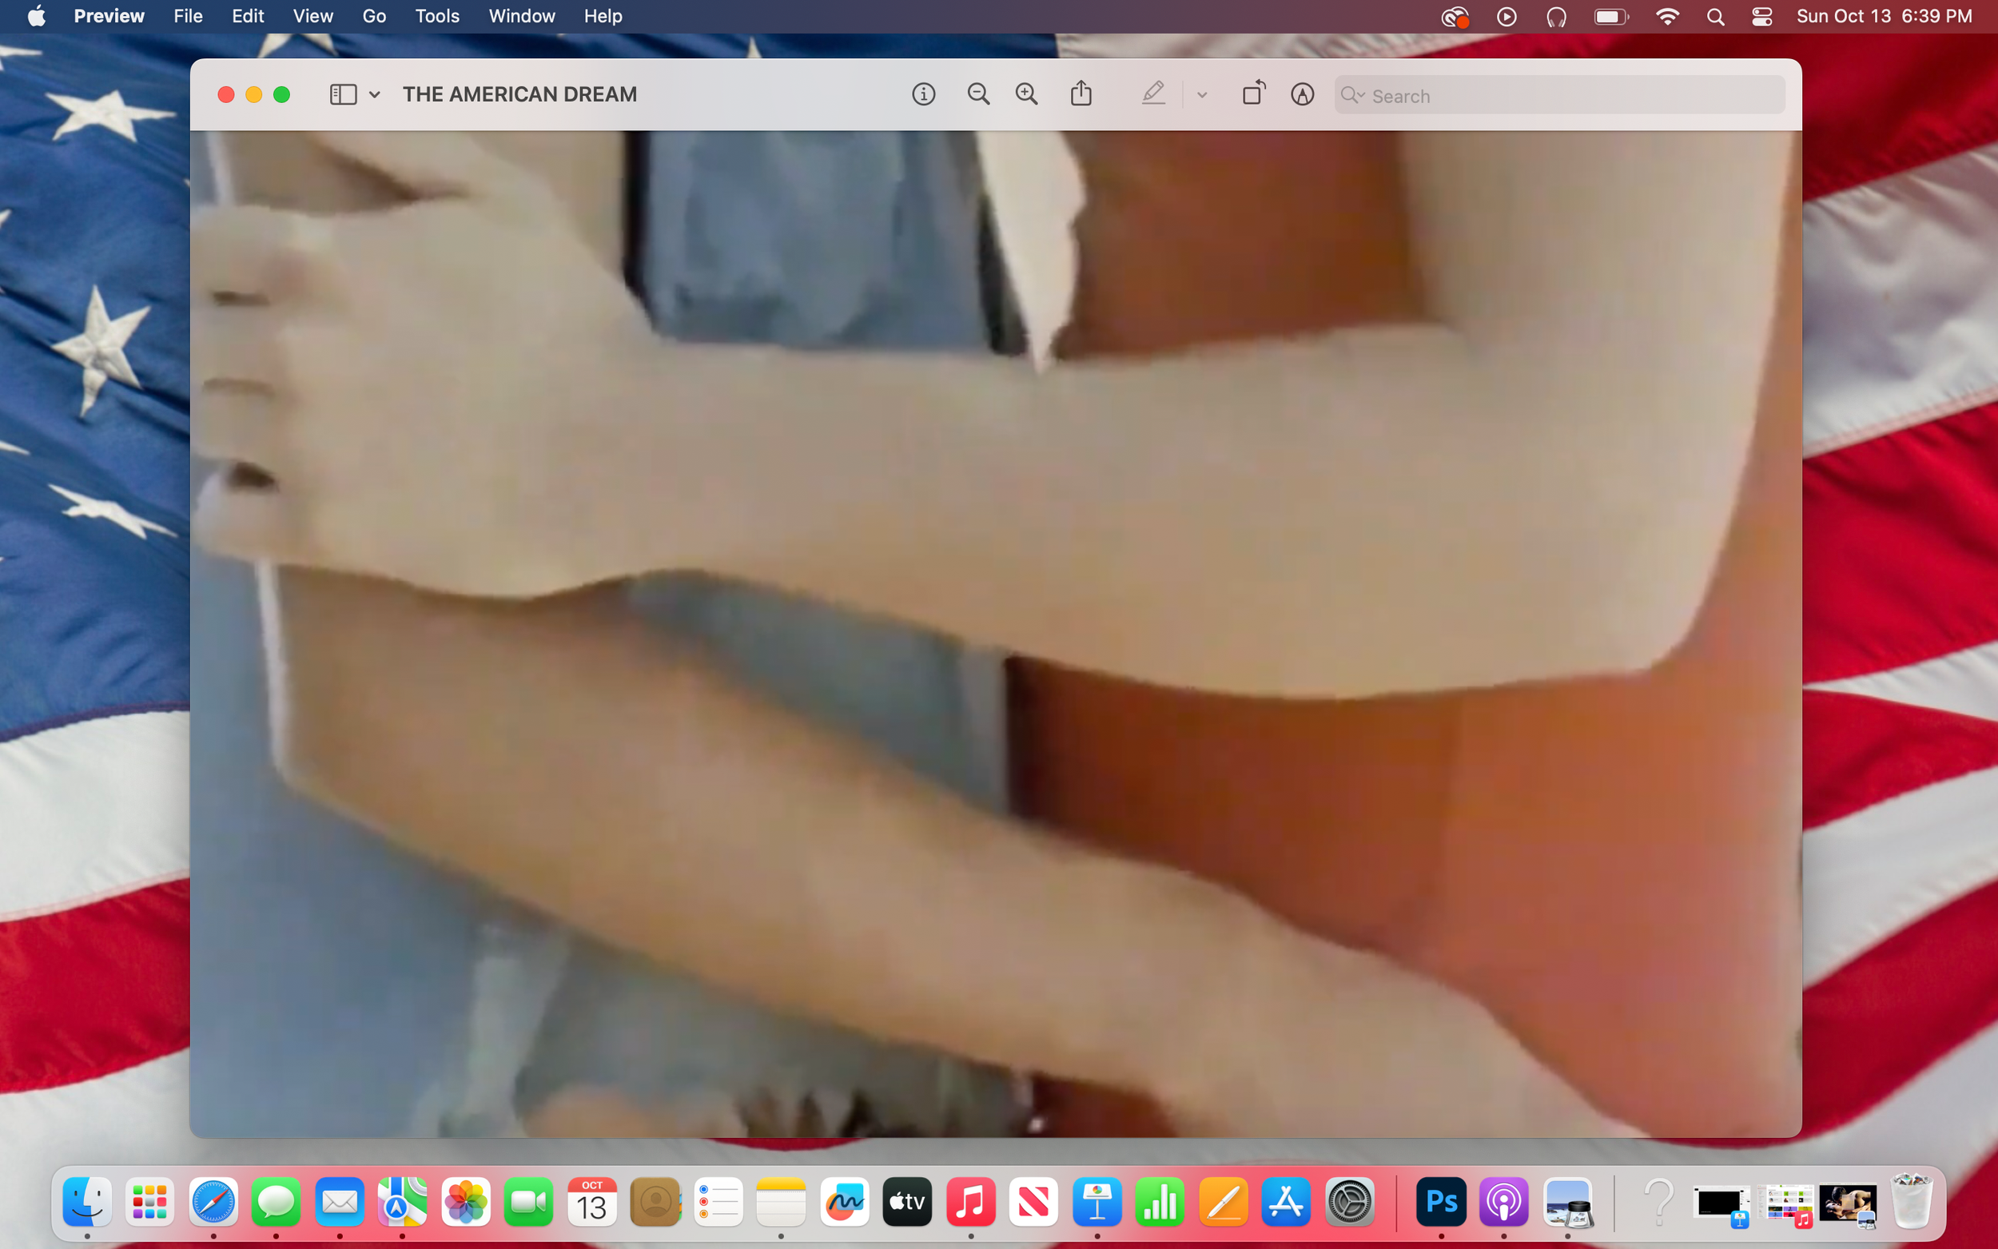Expand the sidebar view options chevron
Image resolution: width=1998 pixels, height=1249 pixels.
(375, 95)
